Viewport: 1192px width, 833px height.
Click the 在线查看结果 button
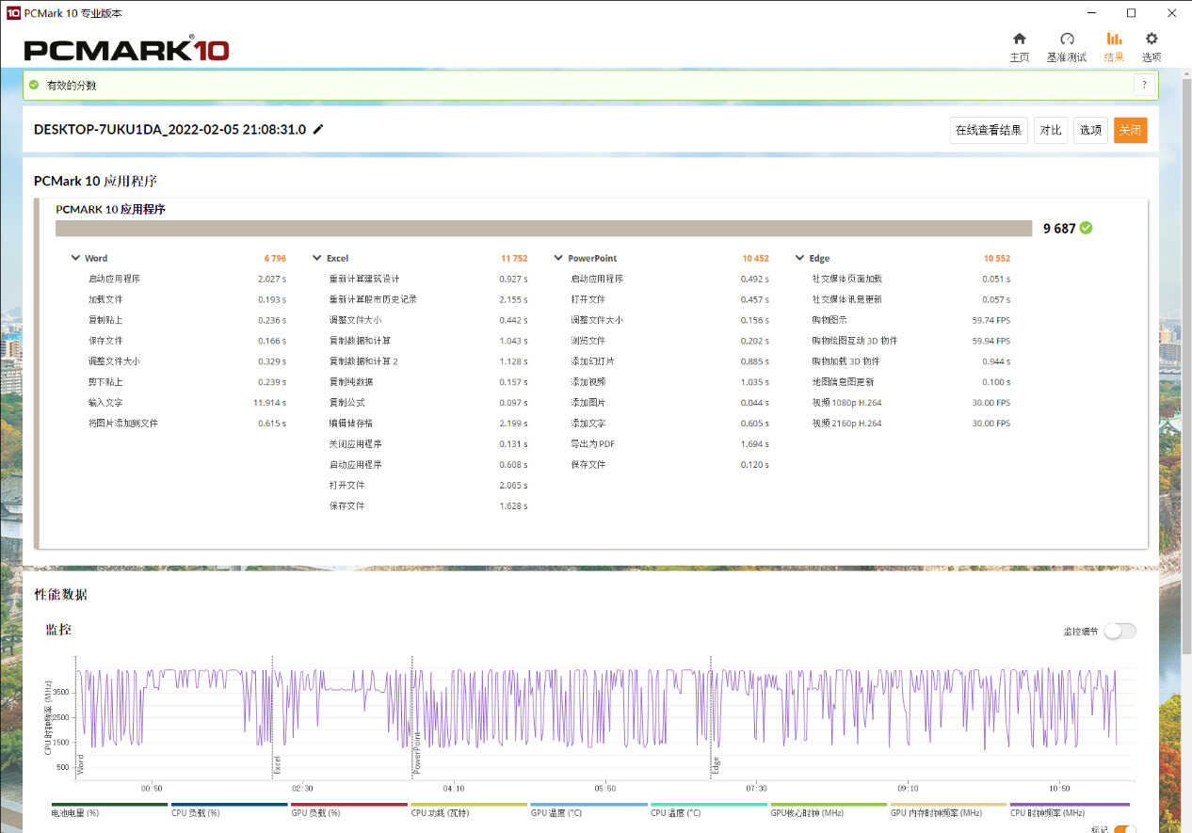(989, 130)
